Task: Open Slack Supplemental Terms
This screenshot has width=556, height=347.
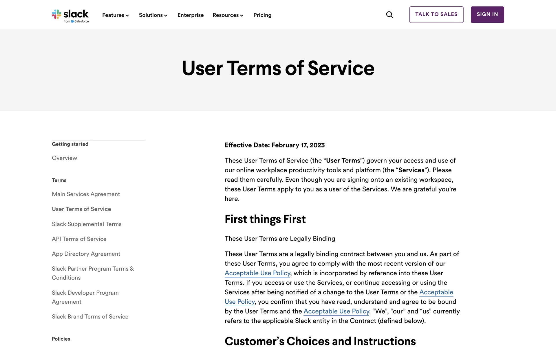Action: [87, 224]
